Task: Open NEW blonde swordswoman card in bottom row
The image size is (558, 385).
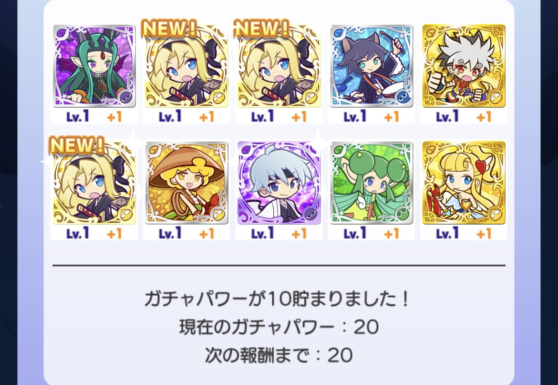Action: click(94, 183)
